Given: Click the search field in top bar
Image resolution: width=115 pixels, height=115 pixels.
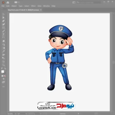Looking at the screenshot, I should coord(89,2).
